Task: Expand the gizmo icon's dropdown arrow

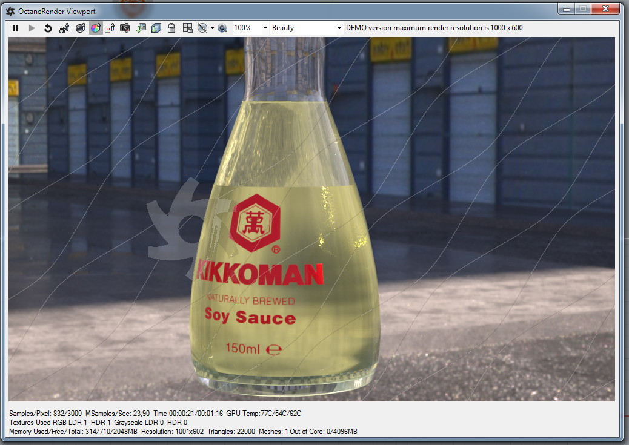Action: tap(212, 28)
